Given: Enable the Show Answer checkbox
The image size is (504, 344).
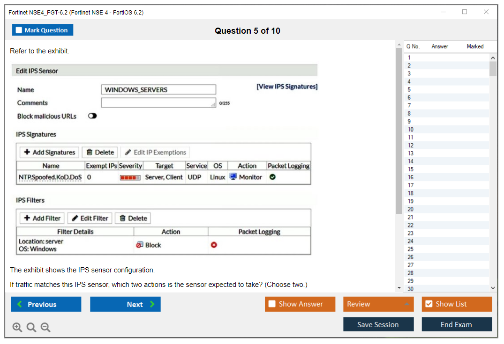Looking at the screenshot, I should point(272,304).
